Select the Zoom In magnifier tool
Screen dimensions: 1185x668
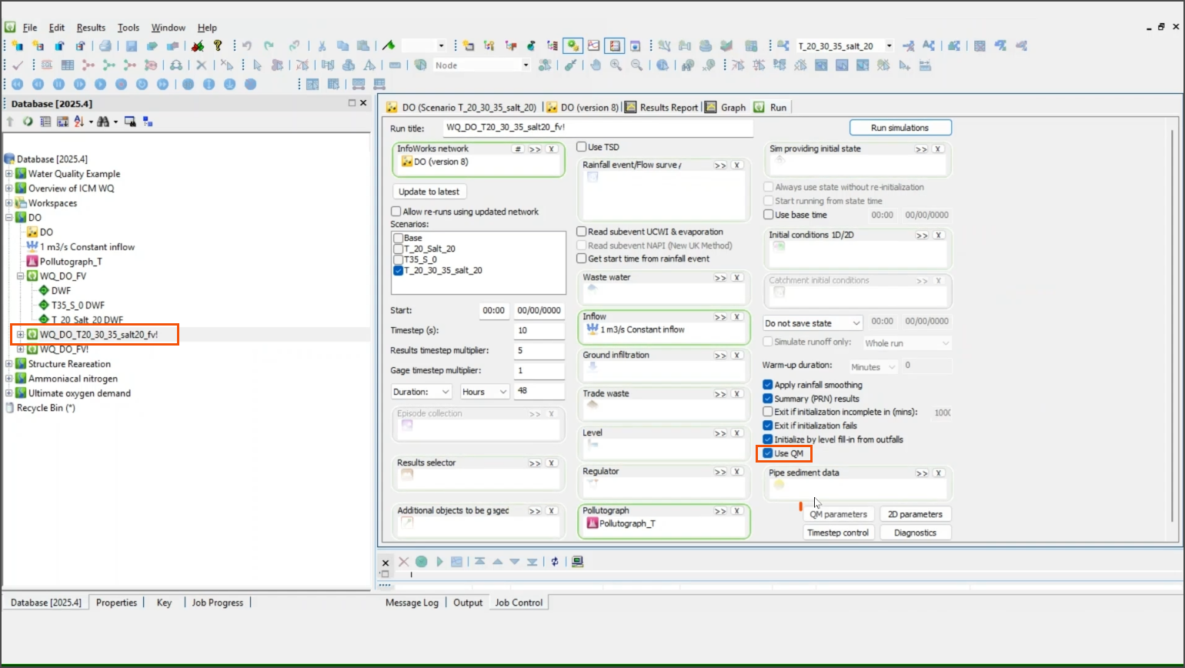coord(615,65)
